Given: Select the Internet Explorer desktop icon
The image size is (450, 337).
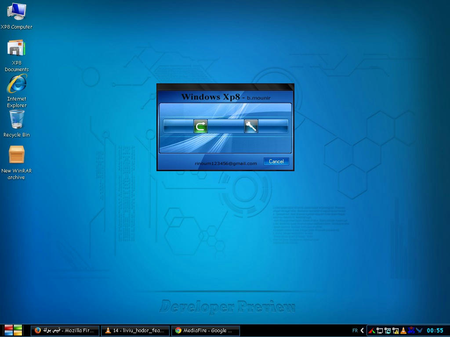Looking at the screenshot, I should (17, 91).
